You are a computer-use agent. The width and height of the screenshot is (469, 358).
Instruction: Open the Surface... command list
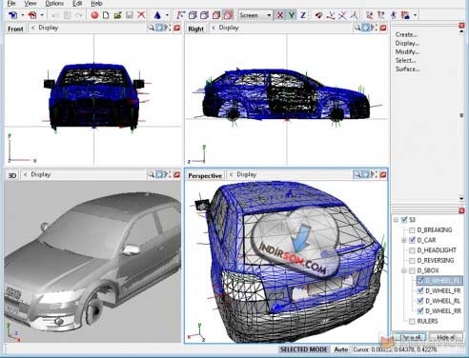(x=407, y=69)
